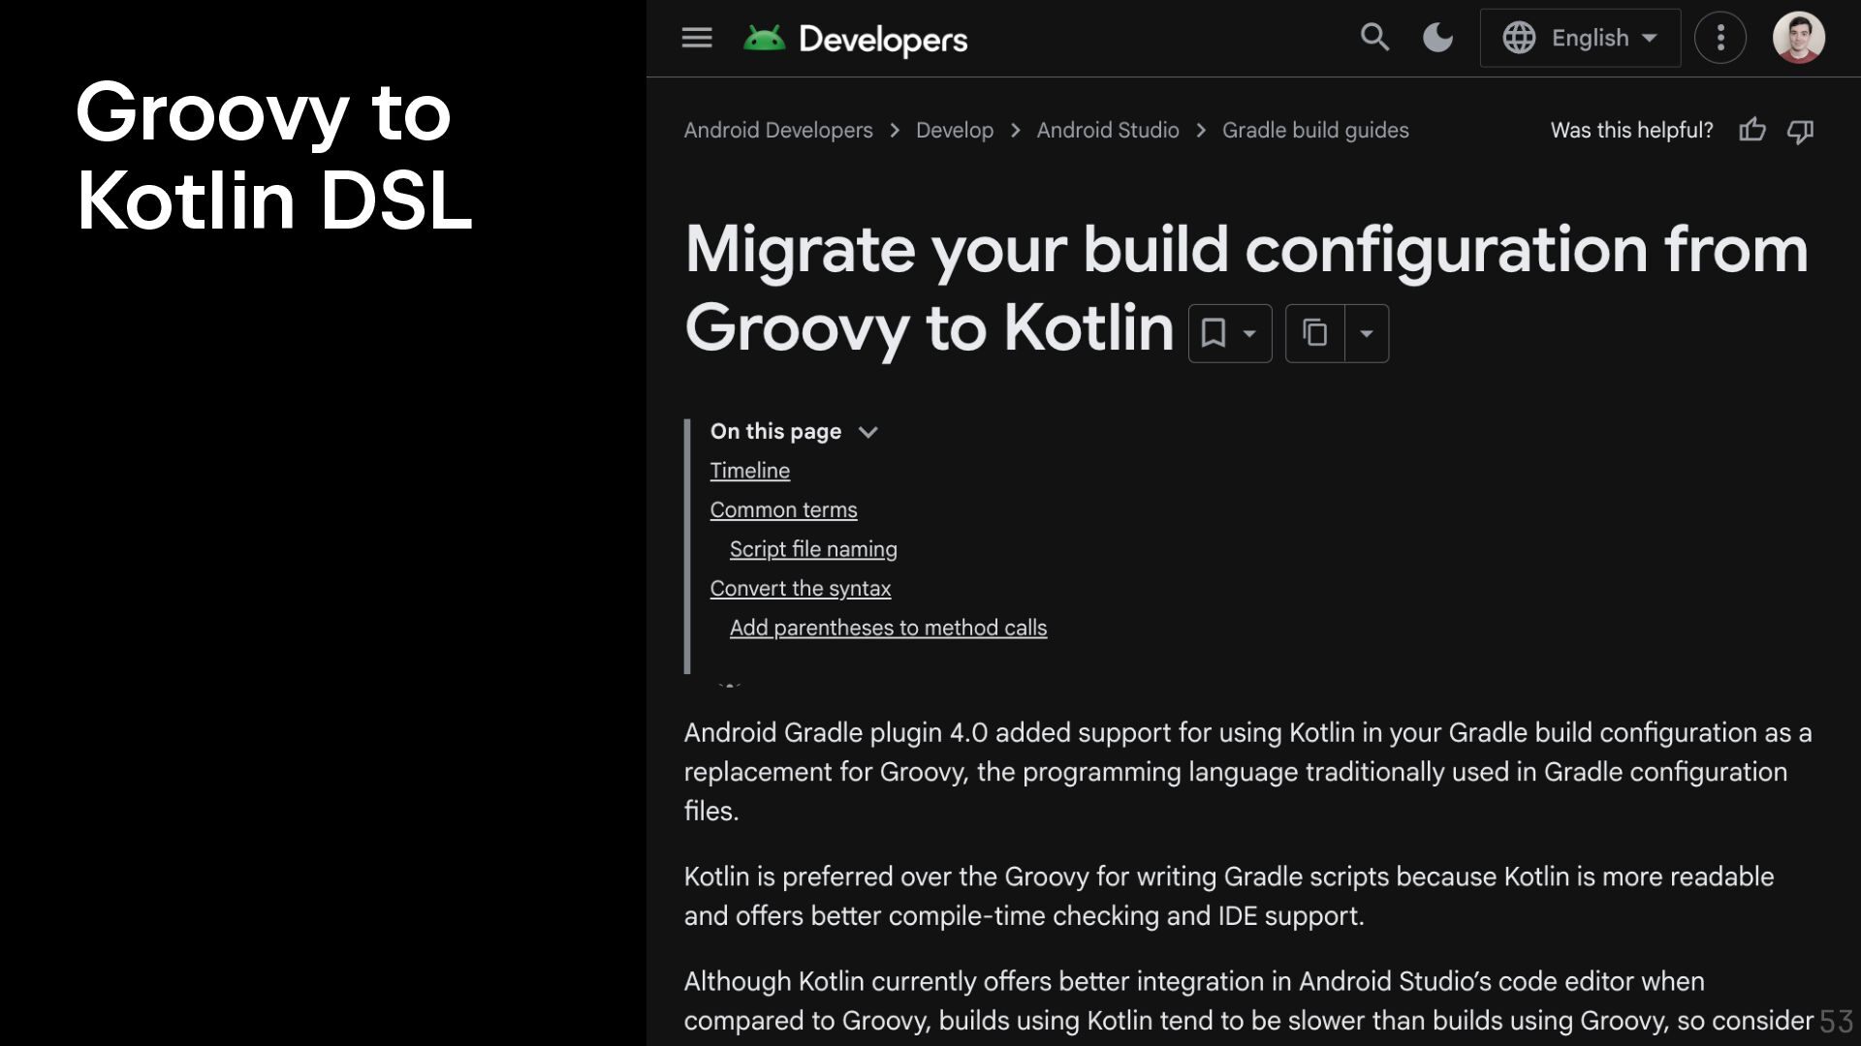Open Gradle build guides breadcrumb
1861x1046 pixels.
point(1315,130)
